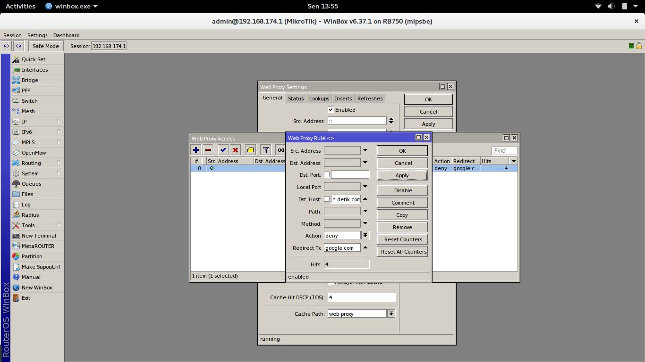645x362 pixels.
Task: Open the Settings menu
Action: 37,35
